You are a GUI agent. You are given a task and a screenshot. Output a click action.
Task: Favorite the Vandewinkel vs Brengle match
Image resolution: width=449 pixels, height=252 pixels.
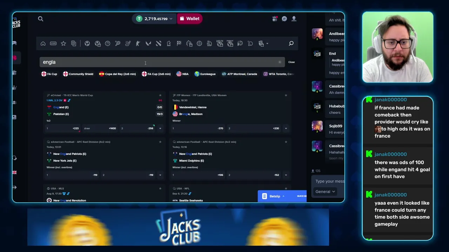click(286, 95)
